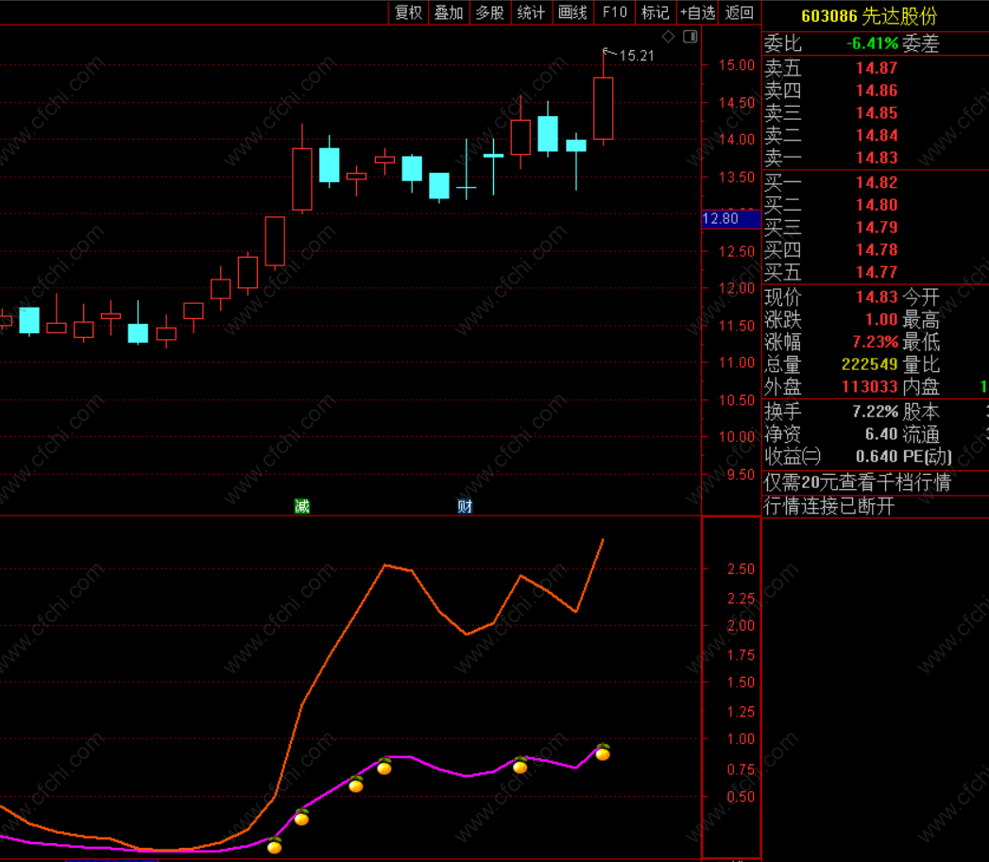Click the 买四 price 14.78
Screen dimensions: 989x862
[x=876, y=249]
